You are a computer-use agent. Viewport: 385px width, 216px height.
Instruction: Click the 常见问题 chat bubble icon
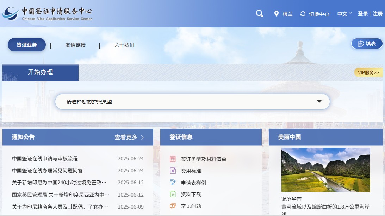[173, 206]
